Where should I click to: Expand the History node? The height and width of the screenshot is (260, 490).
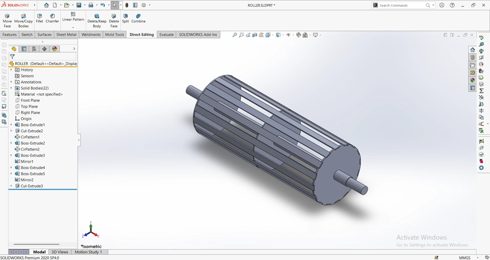[11, 70]
